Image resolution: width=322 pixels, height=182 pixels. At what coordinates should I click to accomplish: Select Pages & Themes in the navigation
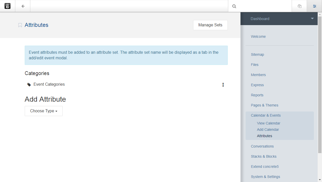(x=264, y=105)
